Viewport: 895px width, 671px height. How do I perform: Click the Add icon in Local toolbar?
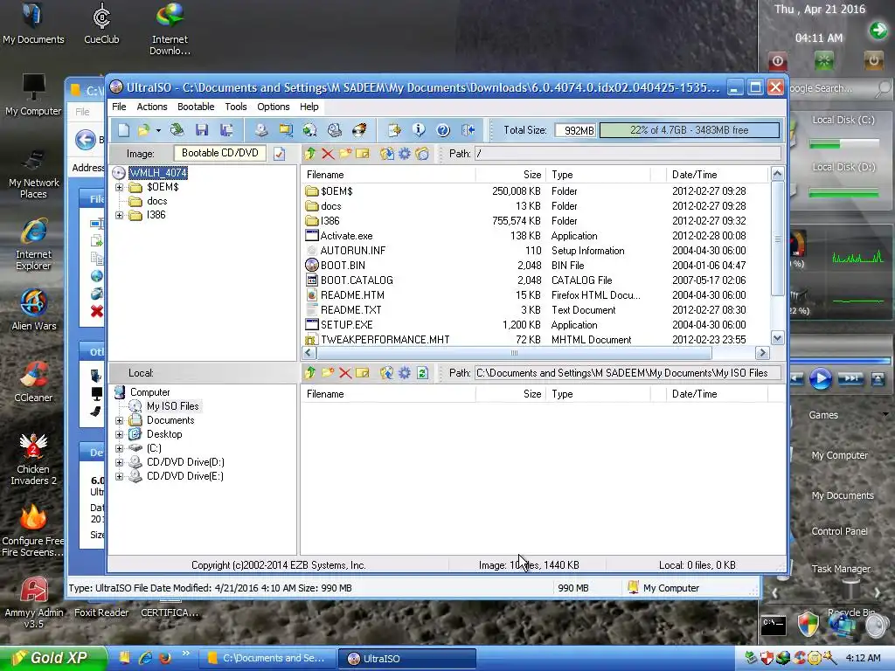pos(387,373)
